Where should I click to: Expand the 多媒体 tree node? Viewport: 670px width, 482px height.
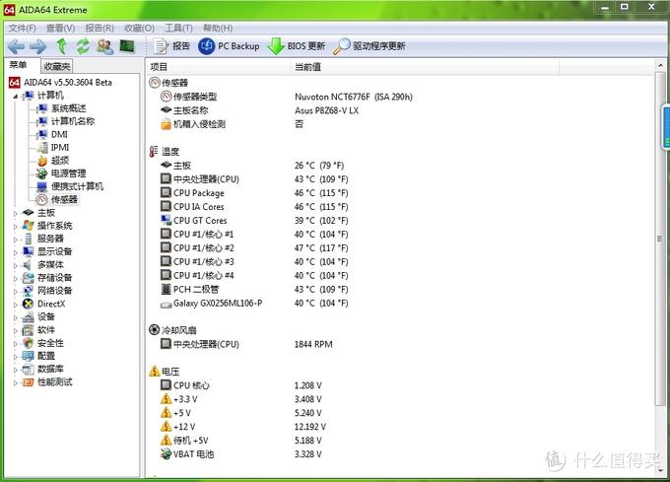(16, 265)
